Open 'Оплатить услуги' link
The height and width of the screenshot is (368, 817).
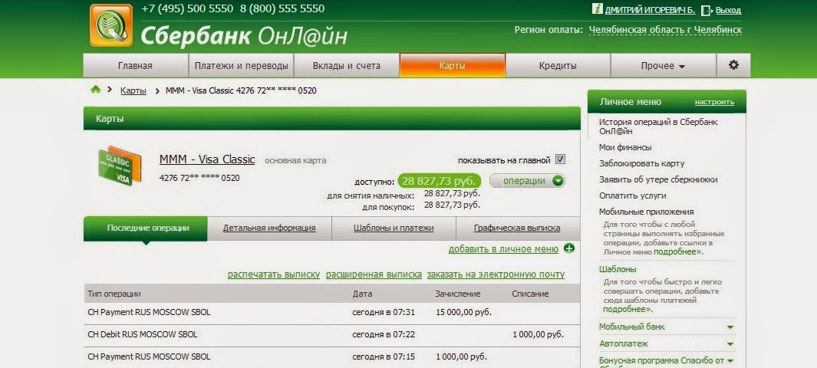pos(633,195)
